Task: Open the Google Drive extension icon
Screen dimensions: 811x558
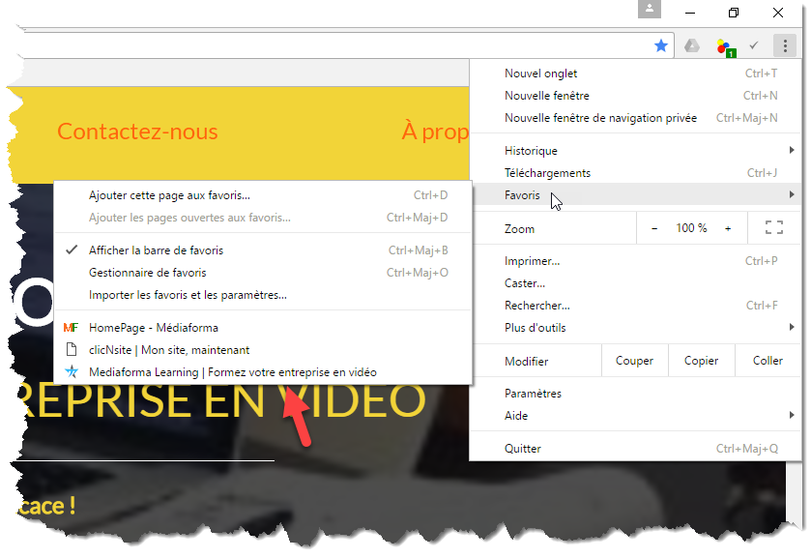Action: [x=692, y=45]
